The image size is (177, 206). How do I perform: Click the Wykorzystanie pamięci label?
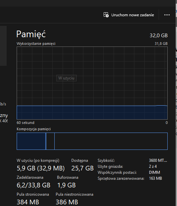pyautogui.click(x=36, y=44)
